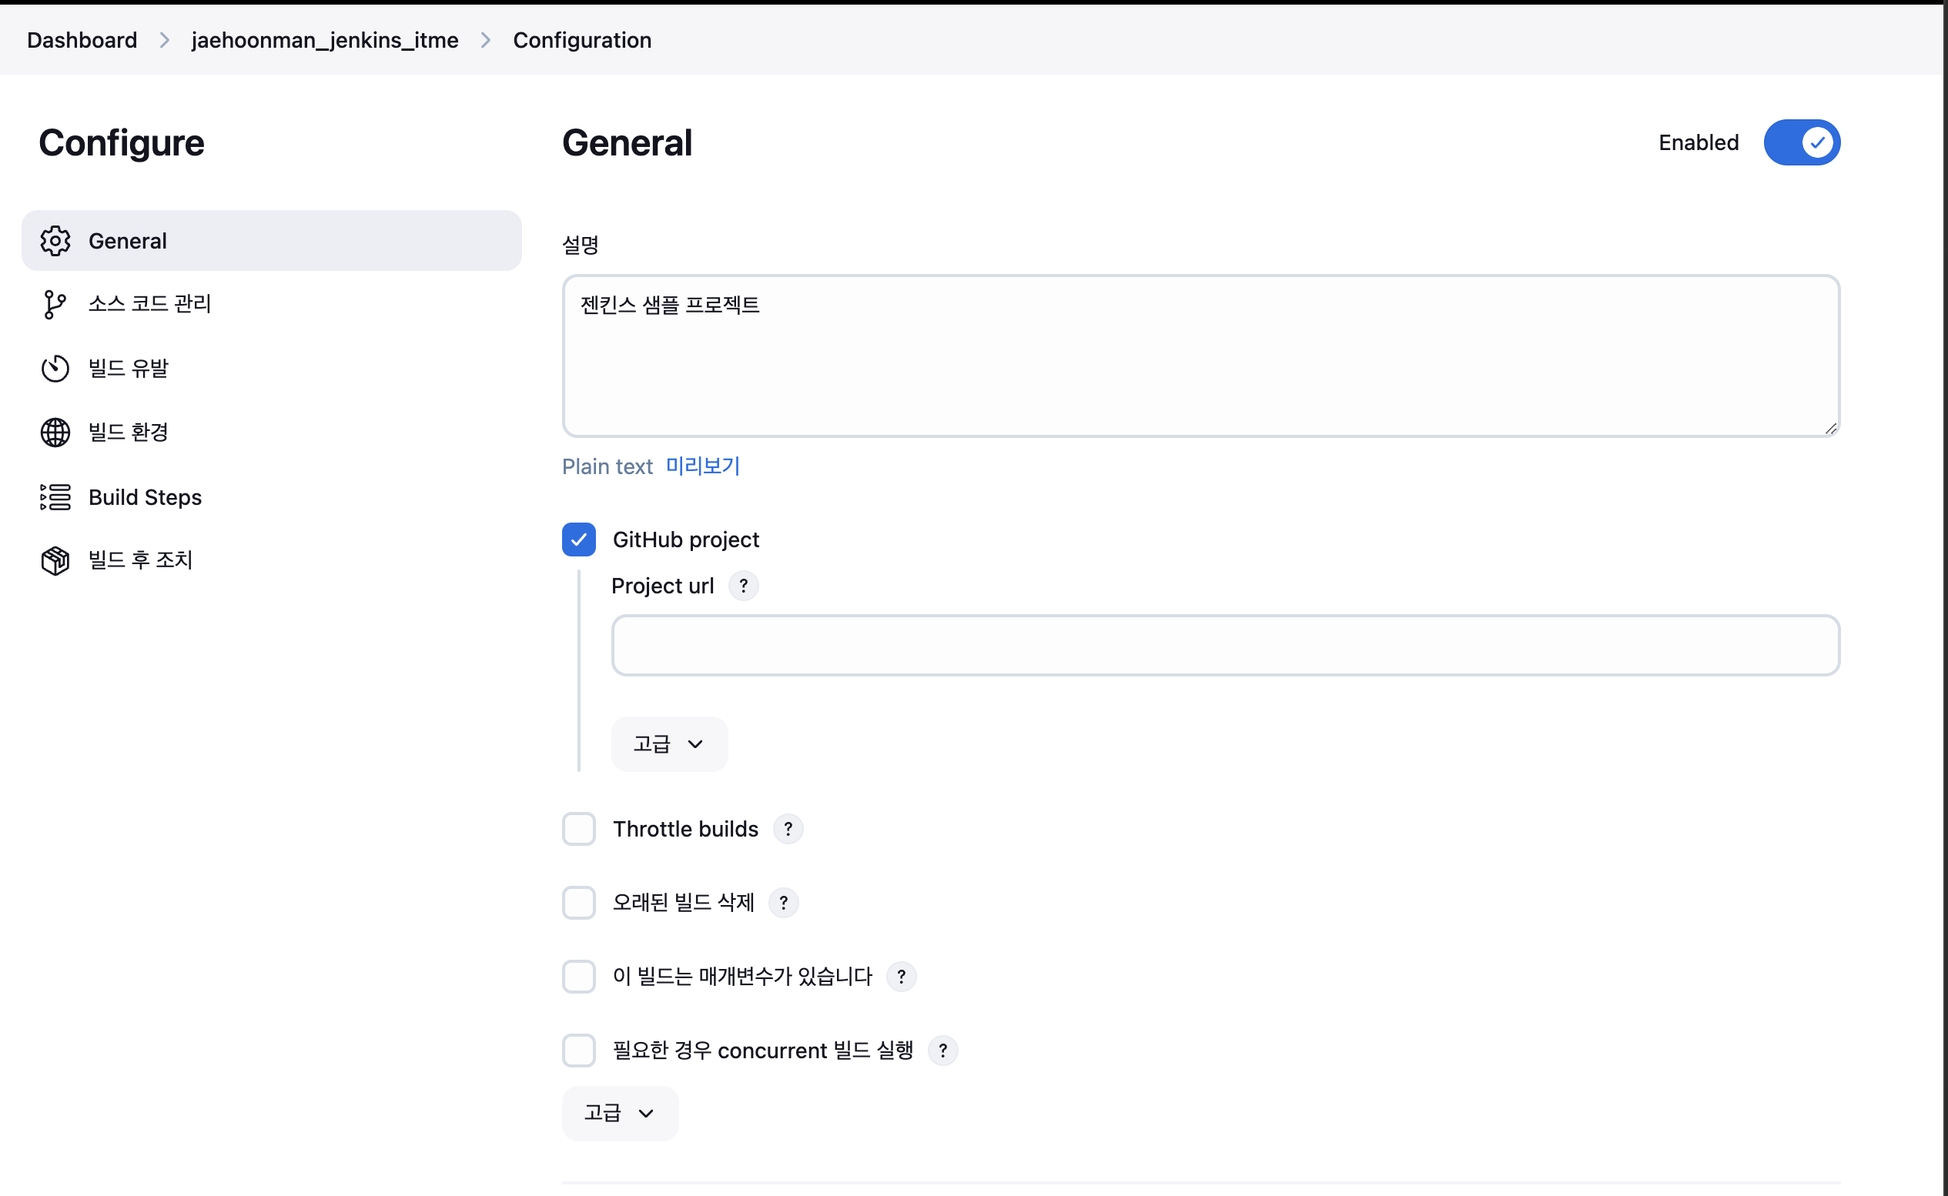The height and width of the screenshot is (1196, 1948).
Task: Check 이 빌드는 매개변수가 있습니다 checkbox
Action: (579, 977)
